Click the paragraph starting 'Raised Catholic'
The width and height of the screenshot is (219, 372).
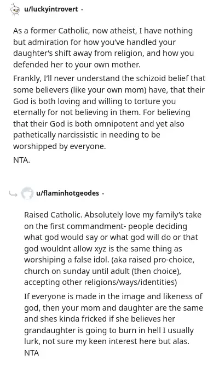pos(113,248)
